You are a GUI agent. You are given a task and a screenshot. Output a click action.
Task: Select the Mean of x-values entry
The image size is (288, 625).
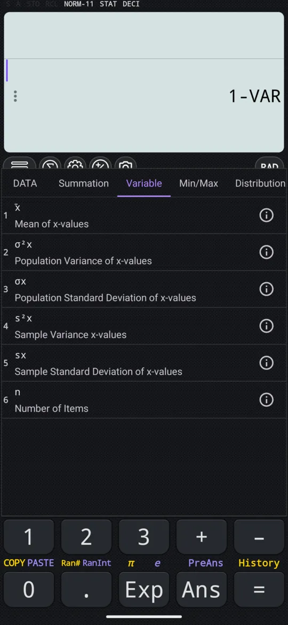click(144, 215)
